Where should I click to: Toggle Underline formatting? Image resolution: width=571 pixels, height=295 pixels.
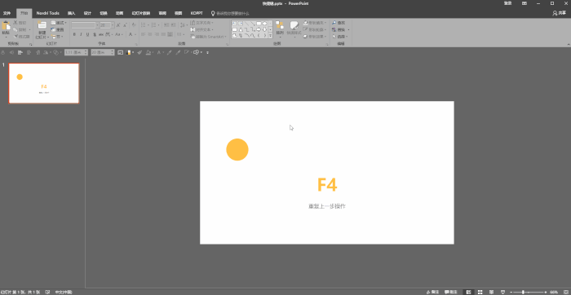88,34
